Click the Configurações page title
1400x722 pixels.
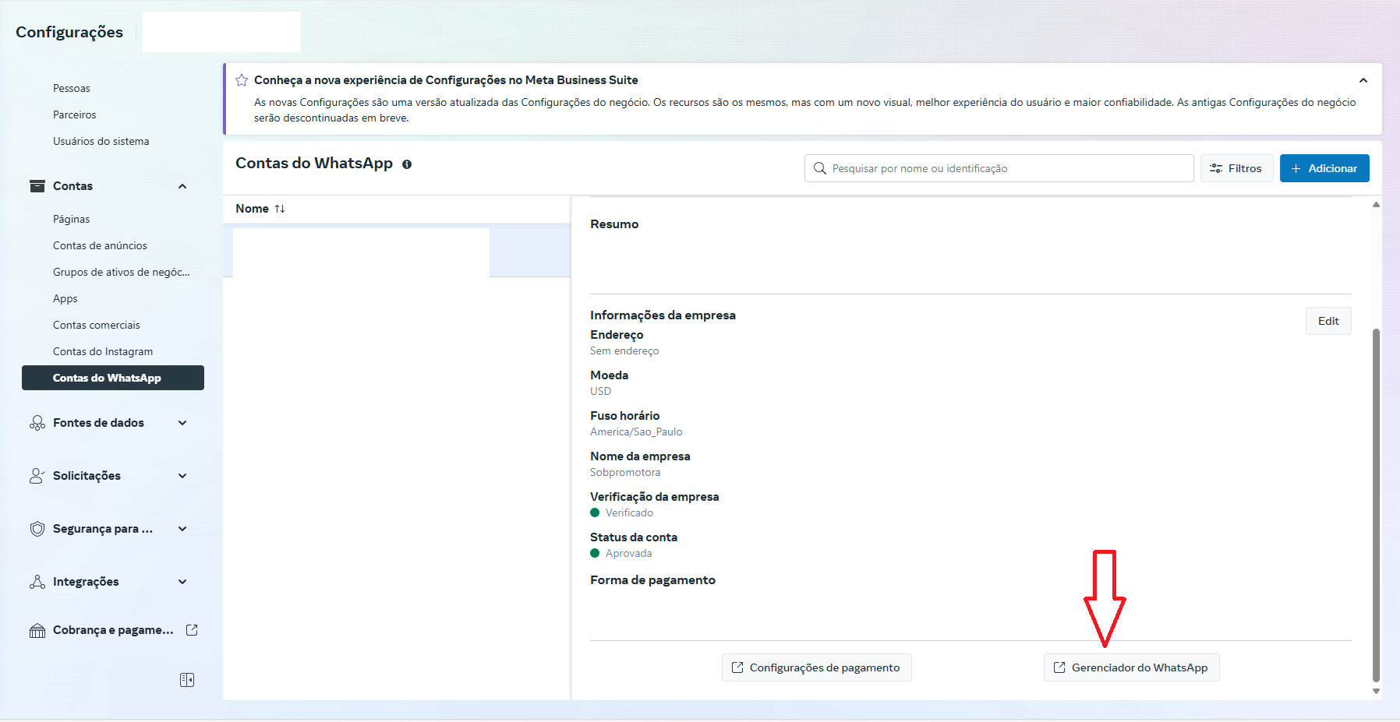69,32
